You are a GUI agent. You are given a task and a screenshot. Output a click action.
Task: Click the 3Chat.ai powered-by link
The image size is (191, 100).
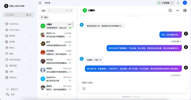point(136,97)
